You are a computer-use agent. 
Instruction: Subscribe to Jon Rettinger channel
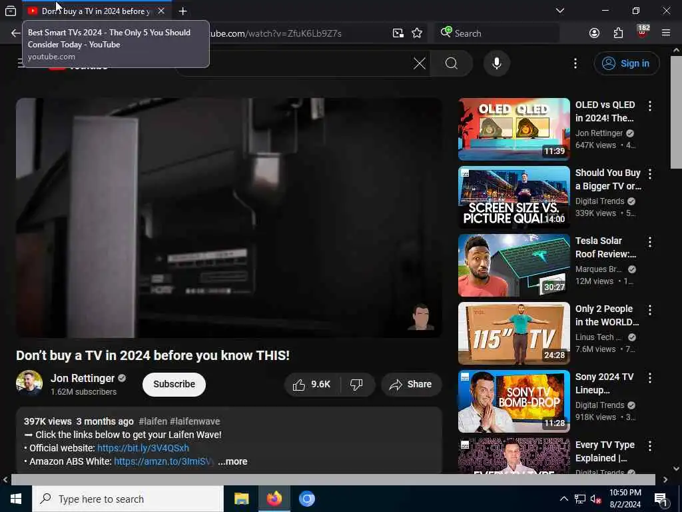pyautogui.click(x=174, y=385)
